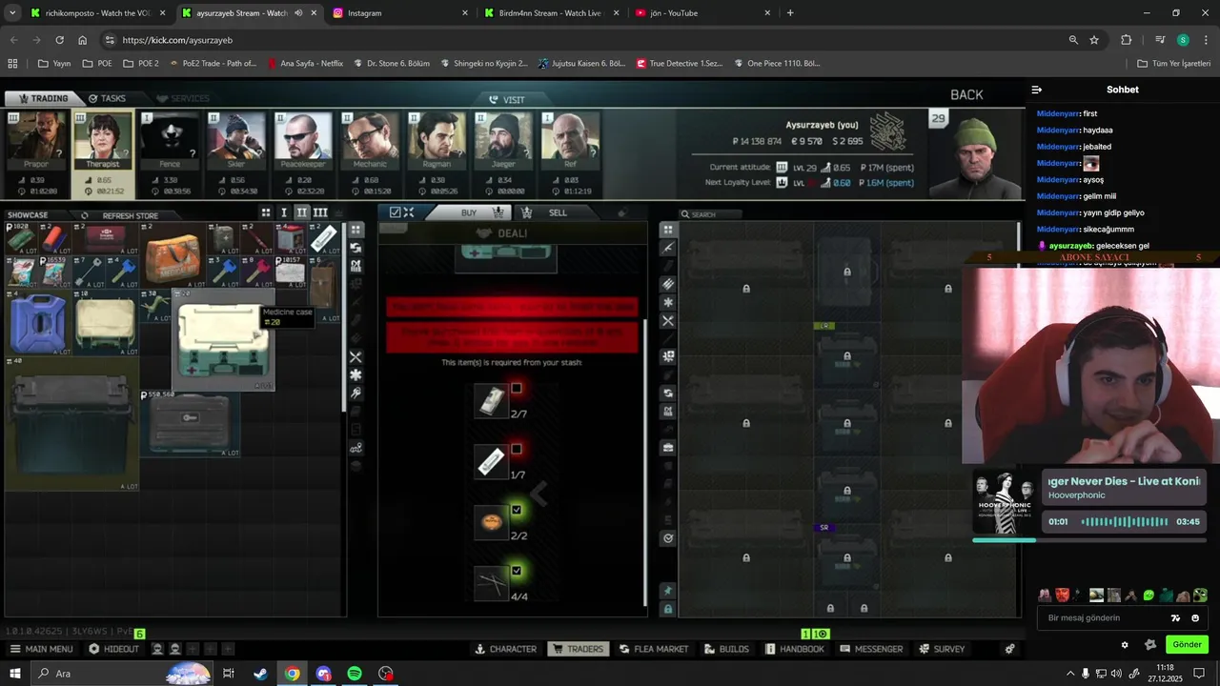The height and width of the screenshot is (686, 1220).
Task: Select the Medicine case in showcase
Action: click(x=222, y=341)
